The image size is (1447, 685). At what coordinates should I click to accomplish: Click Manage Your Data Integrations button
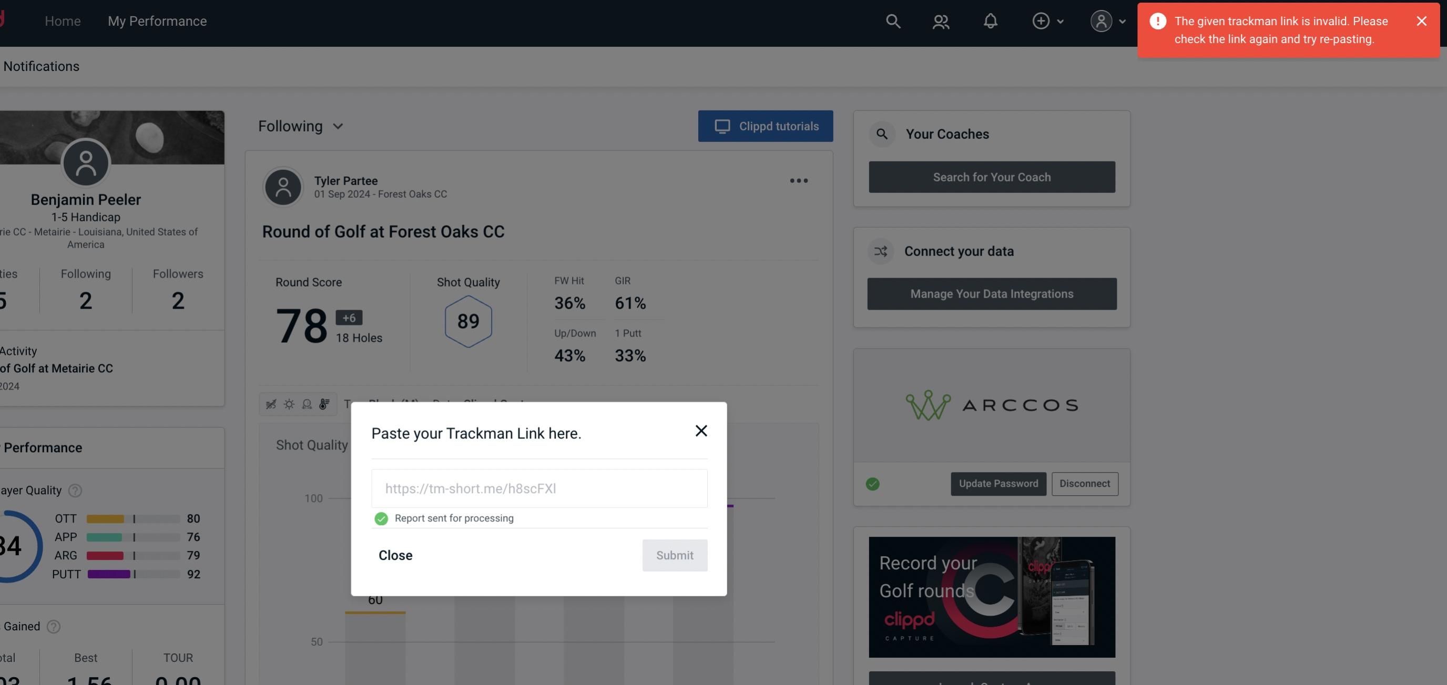(x=992, y=293)
